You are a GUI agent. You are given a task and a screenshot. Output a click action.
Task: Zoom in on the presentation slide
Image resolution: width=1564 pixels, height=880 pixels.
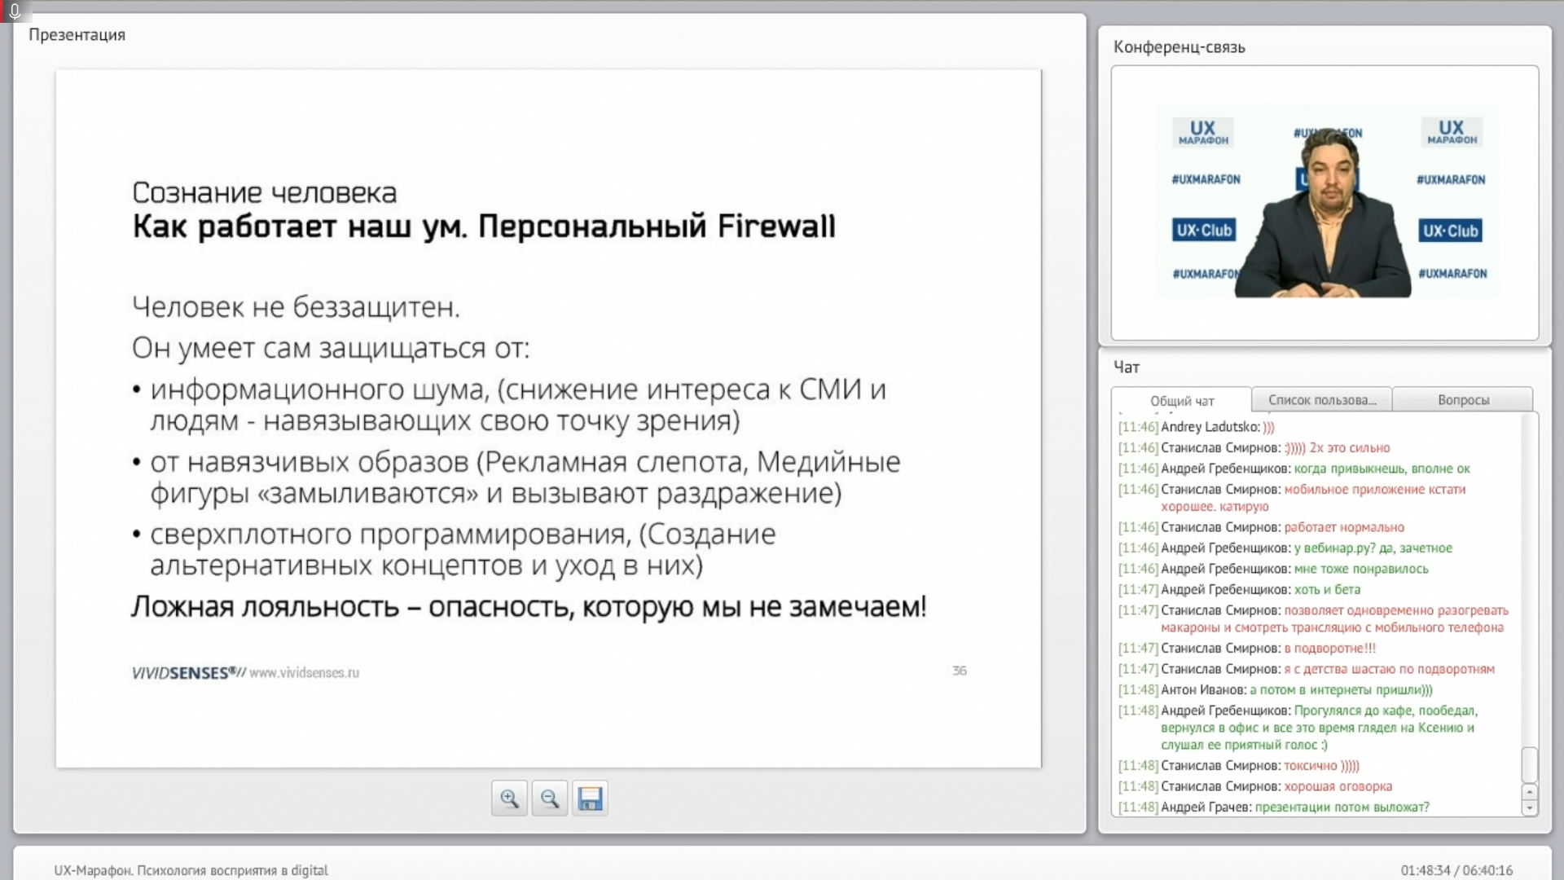[x=509, y=799]
